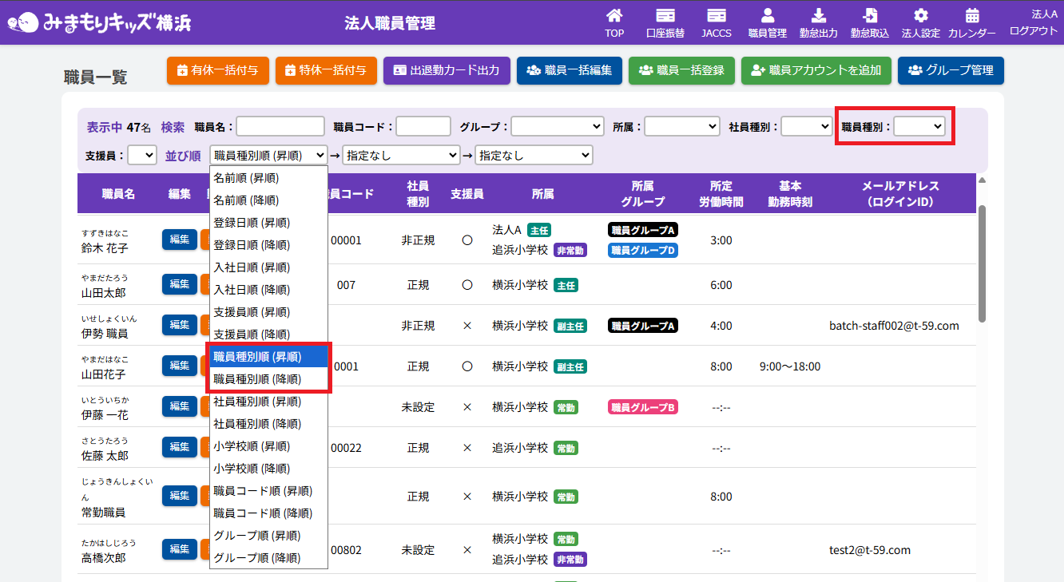This screenshot has width=1064, height=582.
Task: Choose 登録日順 (降順) from the list
Action: tap(268, 245)
